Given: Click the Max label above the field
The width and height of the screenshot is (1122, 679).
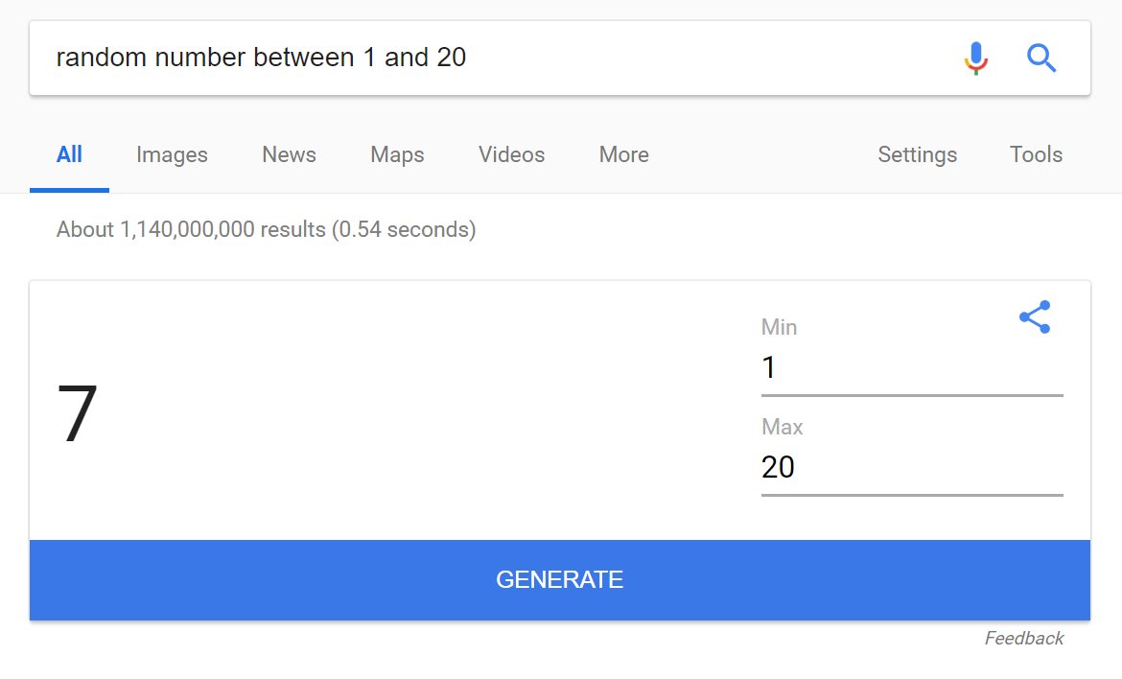Looking at the screenshot, I should point(782,427).
